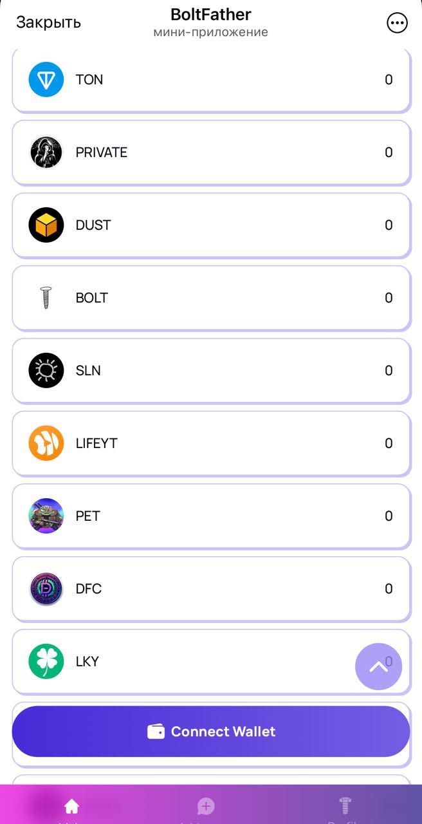Click the LIFEYT orange icon
The image size is (422, 824).
click(46, 443)
